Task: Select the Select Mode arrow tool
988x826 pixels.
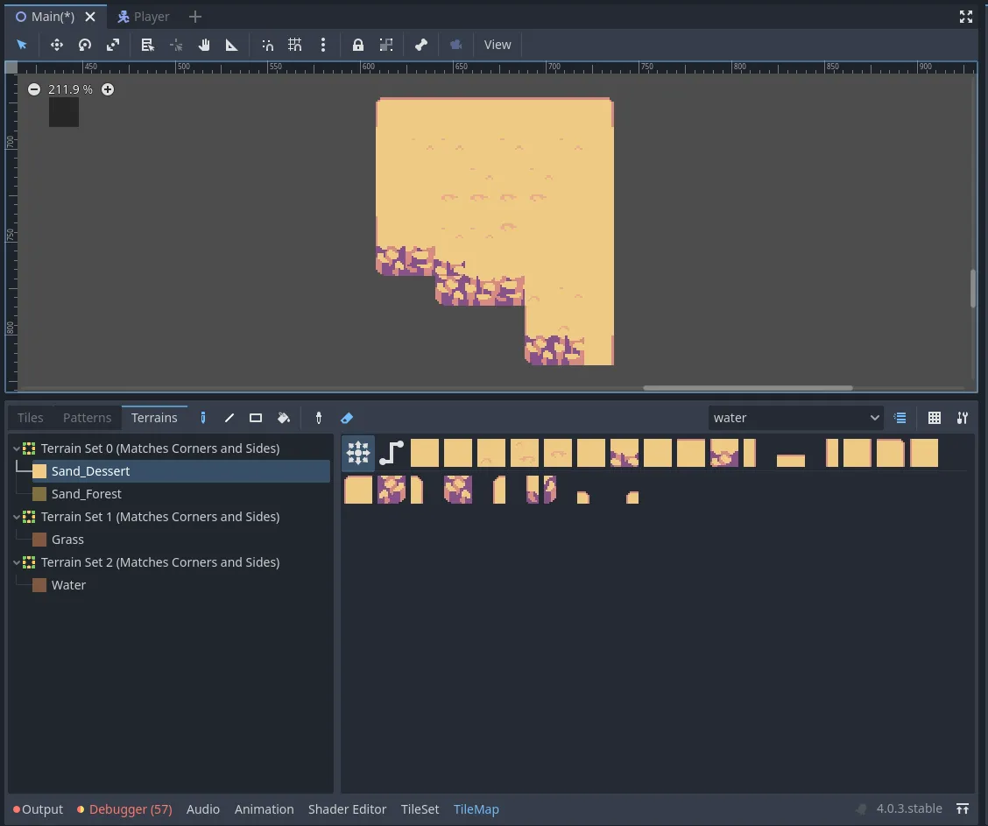Action: (x=22, y=45)
